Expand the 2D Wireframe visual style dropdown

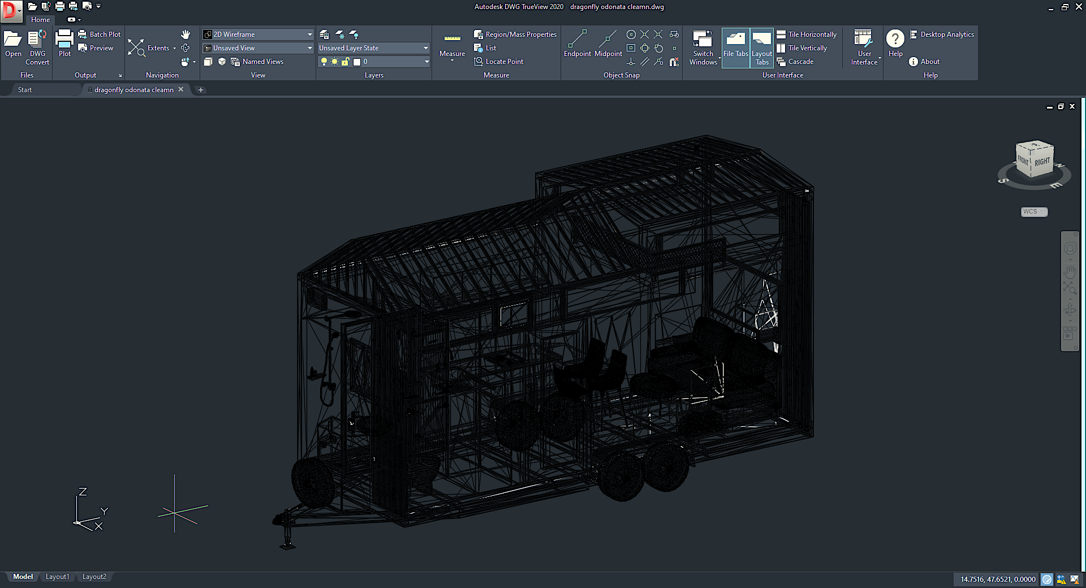tap(309, 34)
